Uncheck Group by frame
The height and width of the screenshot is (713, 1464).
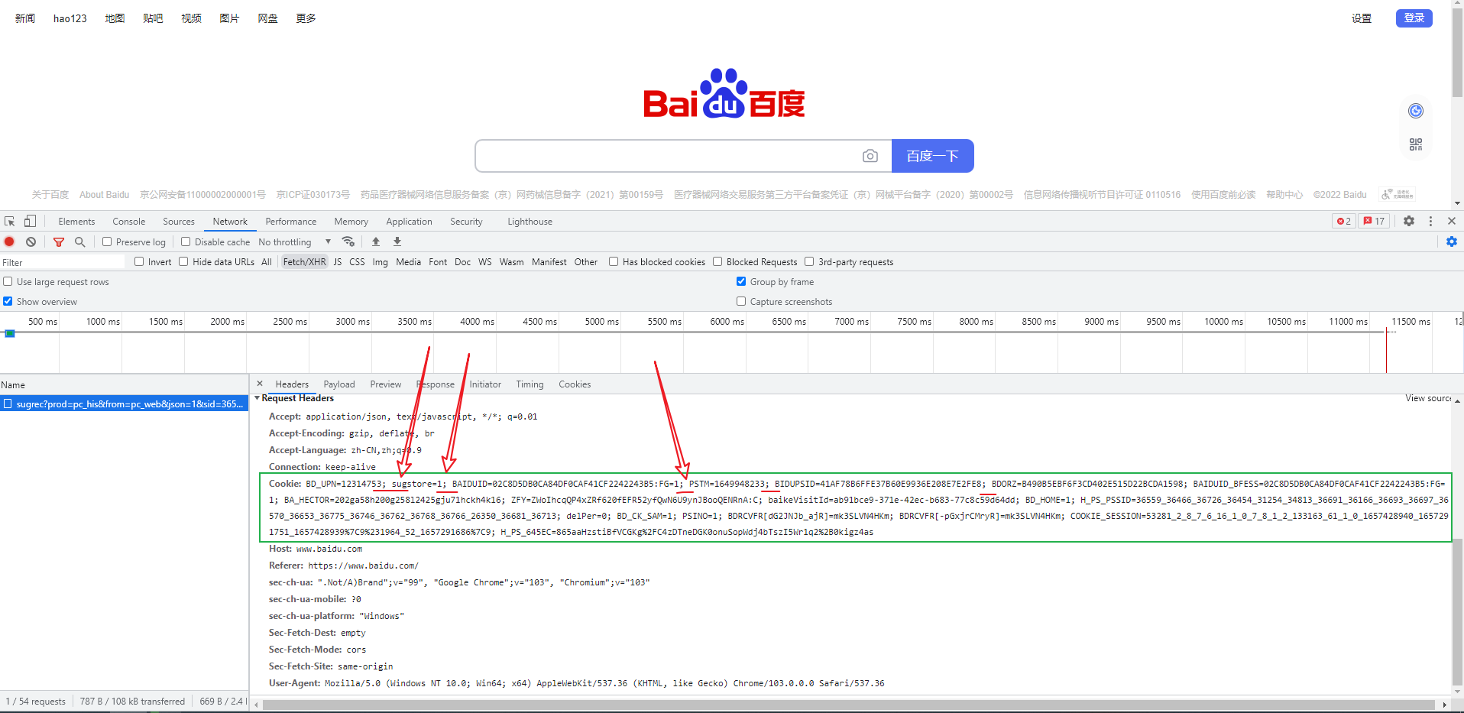click(741, 281)
